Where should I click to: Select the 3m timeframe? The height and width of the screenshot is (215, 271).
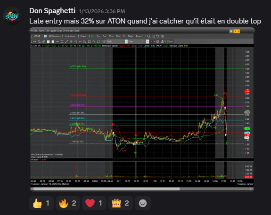99,36
